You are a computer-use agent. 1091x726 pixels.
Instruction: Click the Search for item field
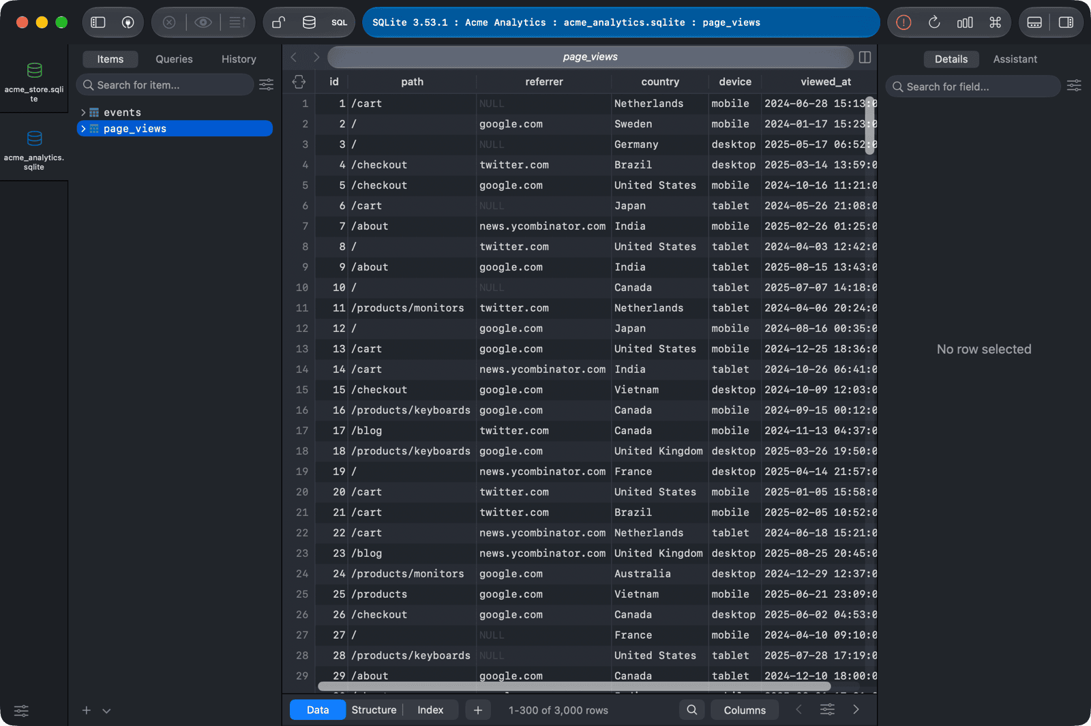(x=164, y=85)
